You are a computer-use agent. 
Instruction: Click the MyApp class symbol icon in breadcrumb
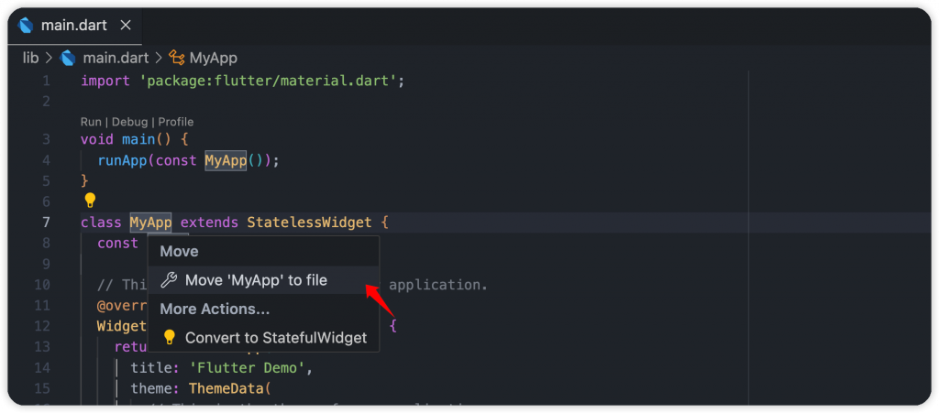coord(176,58)
